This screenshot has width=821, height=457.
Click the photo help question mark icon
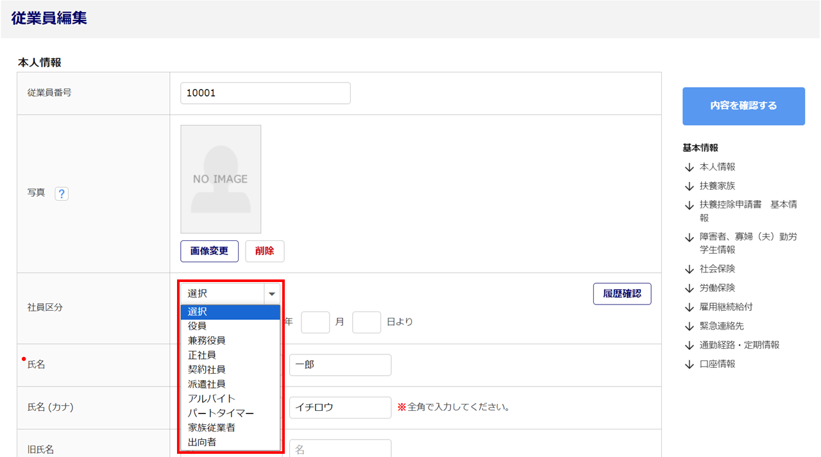pyautogui.click(x=62, y=194)
